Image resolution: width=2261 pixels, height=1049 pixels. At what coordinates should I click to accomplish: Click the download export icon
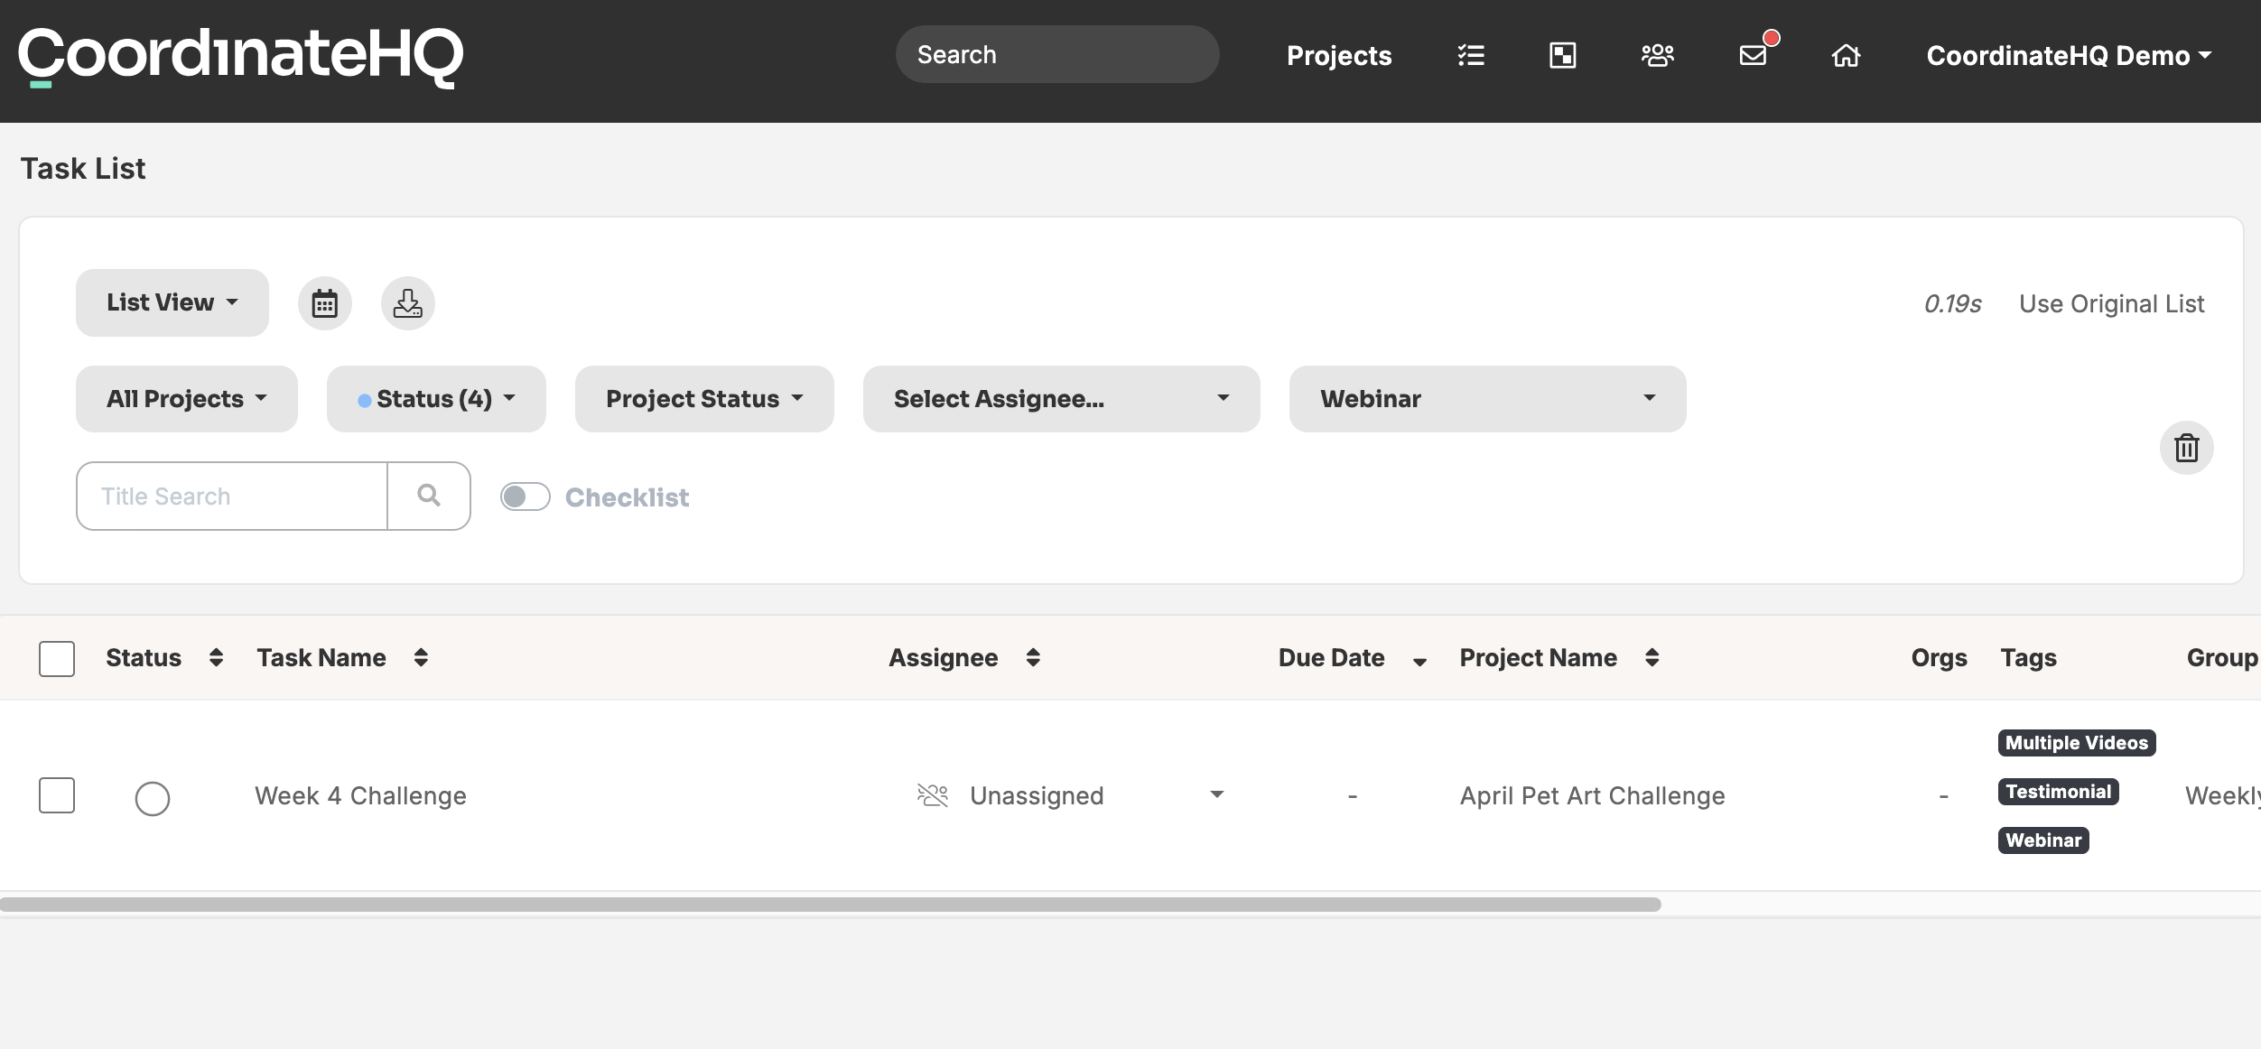(x=408, y=303)
